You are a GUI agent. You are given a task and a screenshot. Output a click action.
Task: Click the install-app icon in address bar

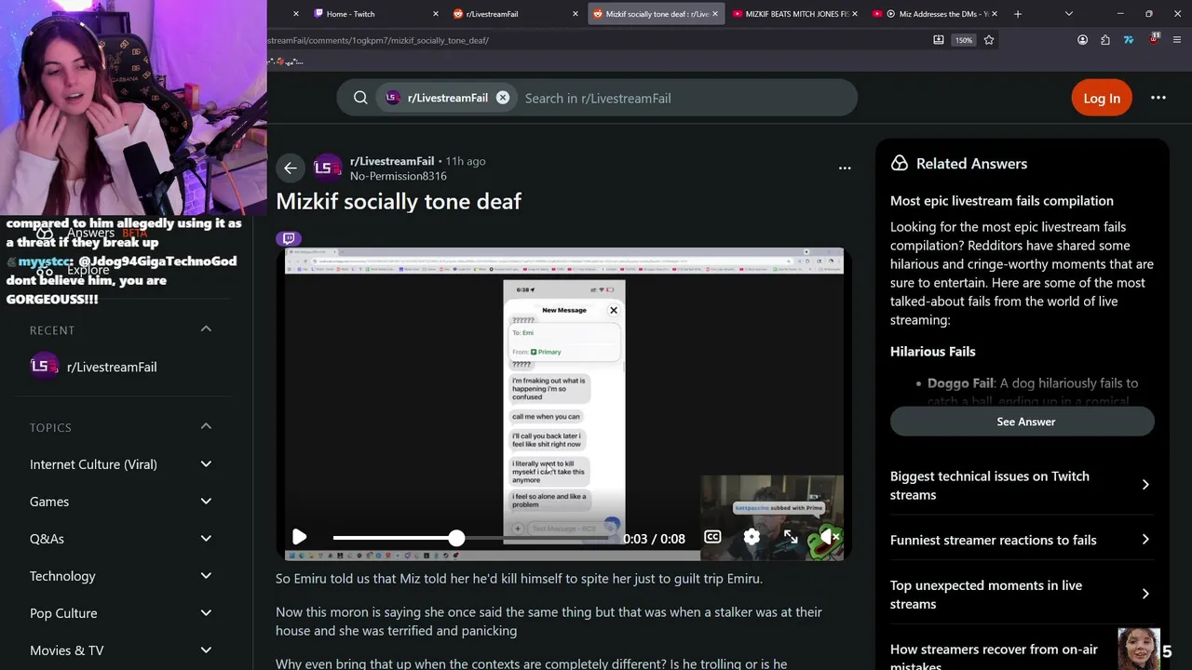(x=938, y=40)
